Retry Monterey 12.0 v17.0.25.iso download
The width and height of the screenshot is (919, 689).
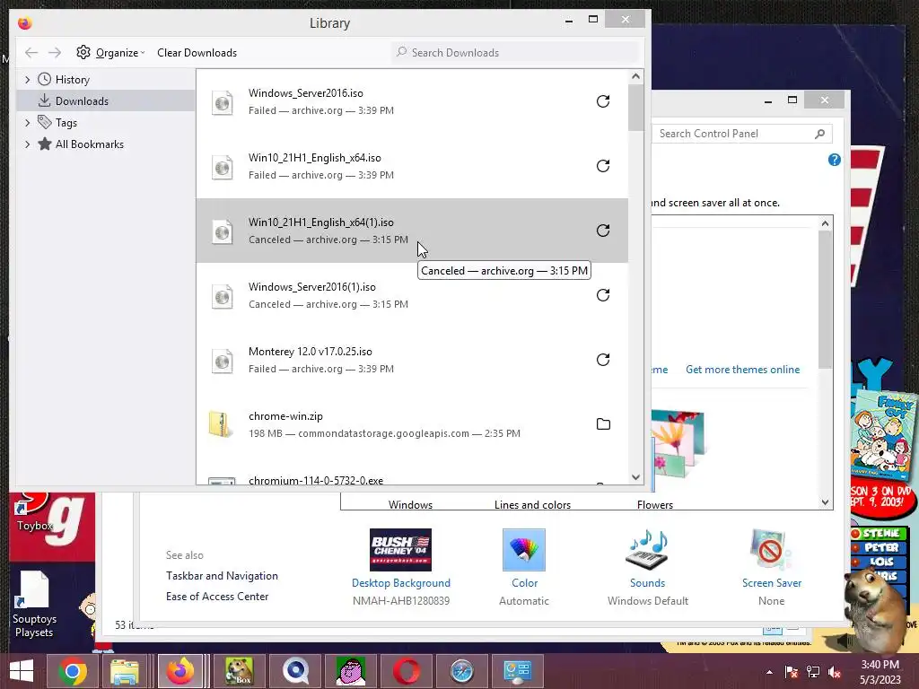[603, 359]
